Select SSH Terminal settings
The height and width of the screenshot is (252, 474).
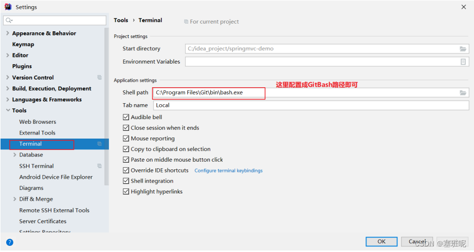(37, 166)
